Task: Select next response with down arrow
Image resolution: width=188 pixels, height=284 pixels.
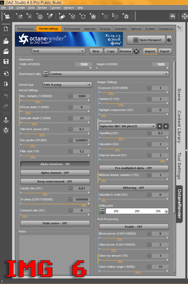Action: point(166,126)
